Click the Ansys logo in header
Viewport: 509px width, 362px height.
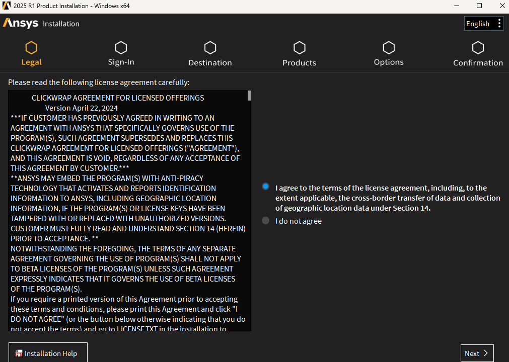21,23
